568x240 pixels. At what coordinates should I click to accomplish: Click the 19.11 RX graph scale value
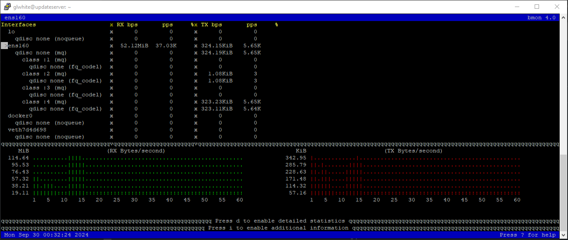(20, 193)
